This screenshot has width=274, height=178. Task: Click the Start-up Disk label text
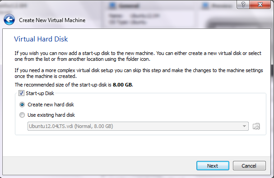(x=40, y=93)
